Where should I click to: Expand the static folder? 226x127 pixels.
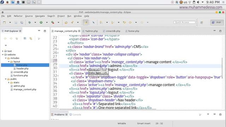pos(8,83)
